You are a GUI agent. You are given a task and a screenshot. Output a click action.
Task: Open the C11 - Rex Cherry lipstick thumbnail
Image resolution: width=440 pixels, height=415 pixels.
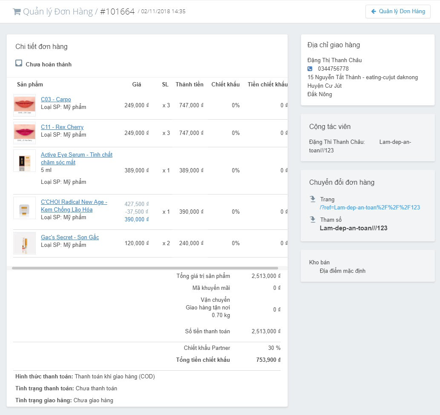click(x=24, y=133)
